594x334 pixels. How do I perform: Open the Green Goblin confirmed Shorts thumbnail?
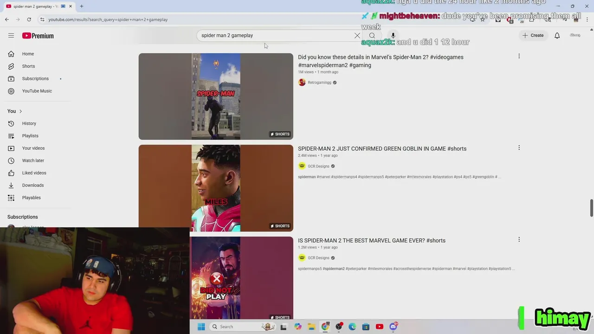click(x=216, y=188)
